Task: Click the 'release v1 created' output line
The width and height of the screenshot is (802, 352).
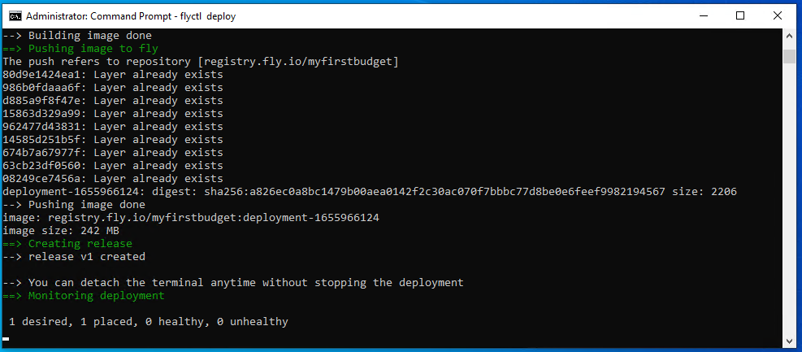Action: (x=86, y=257)
